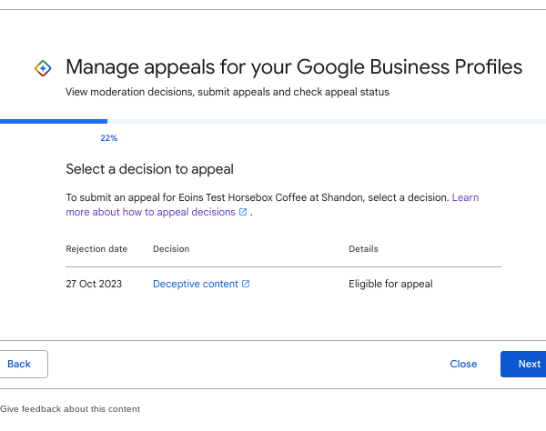Screen dimensions: 546x431
Task: Click the 27 Oct 2023 rejection date cell
Action: [96, 284]
